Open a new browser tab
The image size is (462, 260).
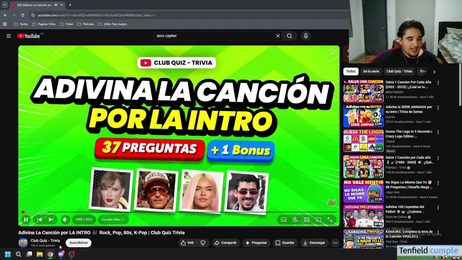[70, 5]
